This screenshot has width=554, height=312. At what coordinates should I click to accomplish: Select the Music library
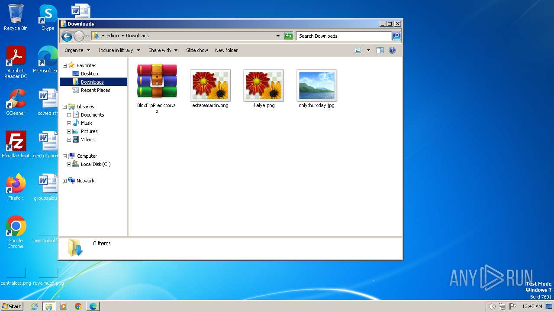(86, 123)
